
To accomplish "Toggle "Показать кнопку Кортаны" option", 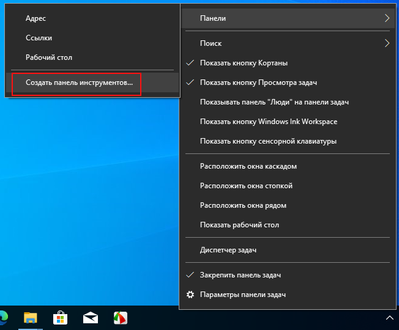I will [244, 63].
